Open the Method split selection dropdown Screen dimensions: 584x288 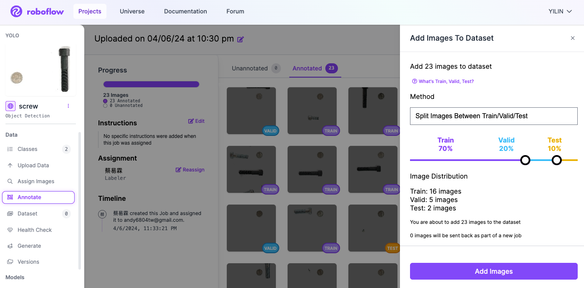click(x=493, y=116)
